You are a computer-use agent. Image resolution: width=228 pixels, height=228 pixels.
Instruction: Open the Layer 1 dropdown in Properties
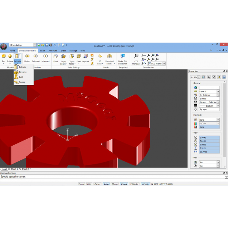click(x=218, y=92)
